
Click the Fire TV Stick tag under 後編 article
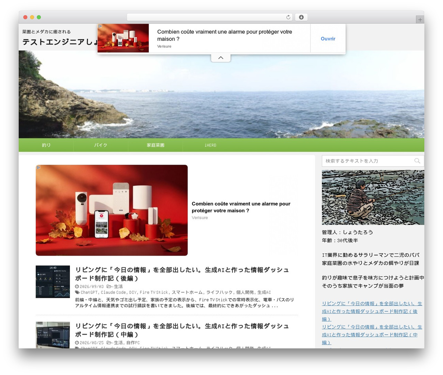tap(154, 292)
